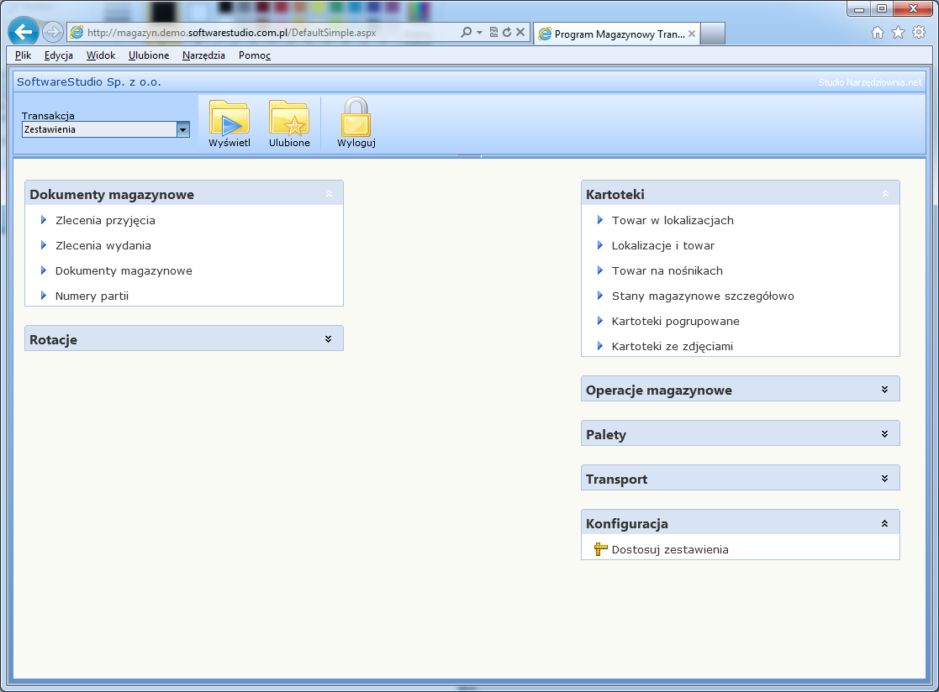Click the toolbar collapse handle below the ribbon
939x692 pixels.
469,155
